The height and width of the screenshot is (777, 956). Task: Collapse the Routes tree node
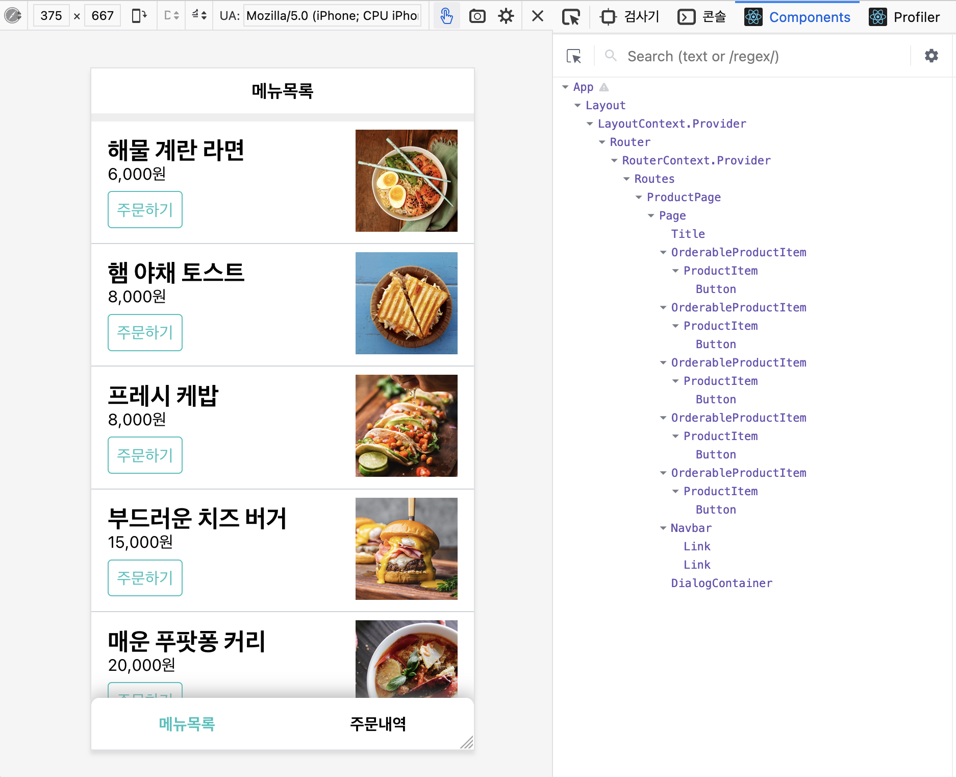(626, 179)
